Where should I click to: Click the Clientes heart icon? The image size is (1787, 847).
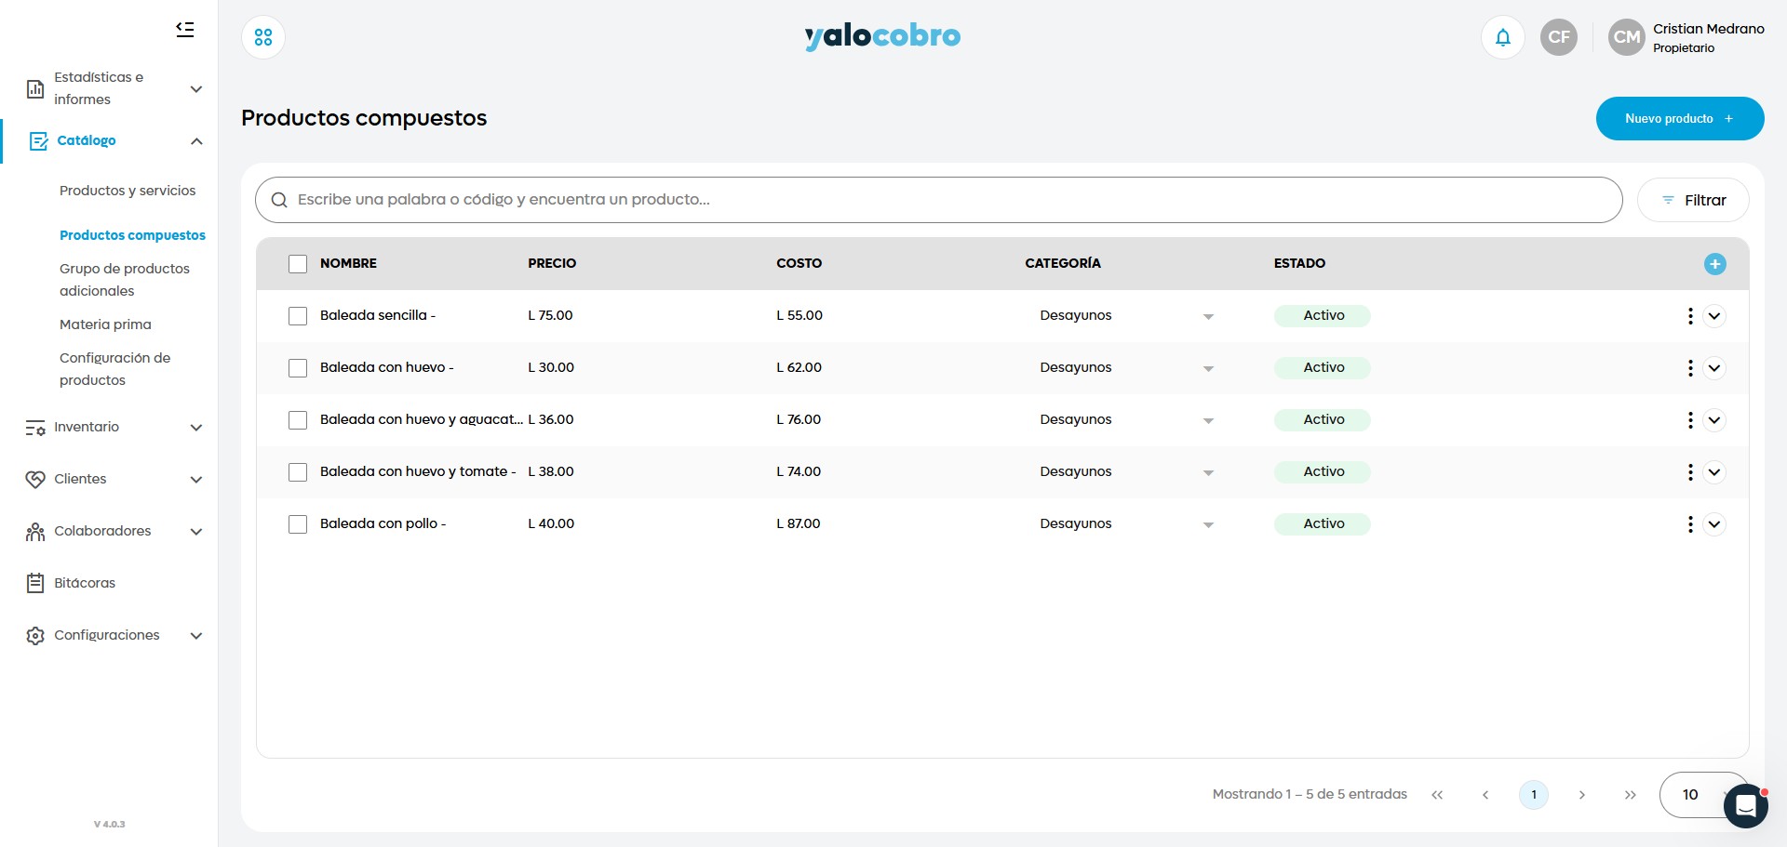[35, 480]
